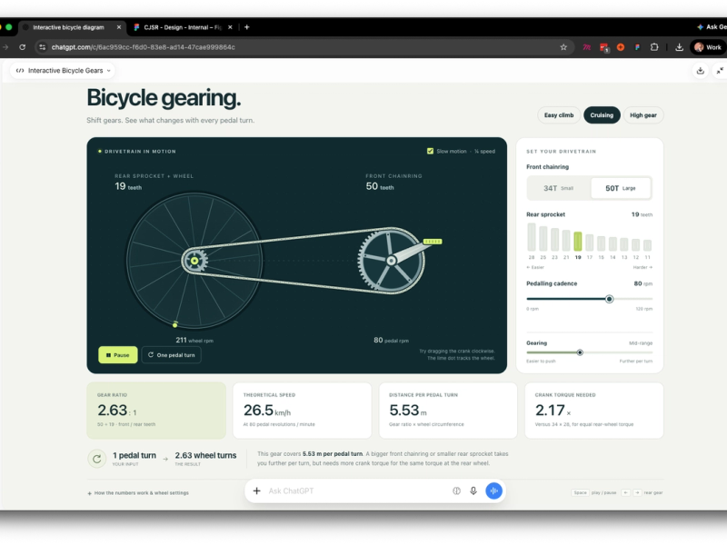Select the 23-tooth rear sprocket bar
The image size is (727, 545).
[554, 240]
